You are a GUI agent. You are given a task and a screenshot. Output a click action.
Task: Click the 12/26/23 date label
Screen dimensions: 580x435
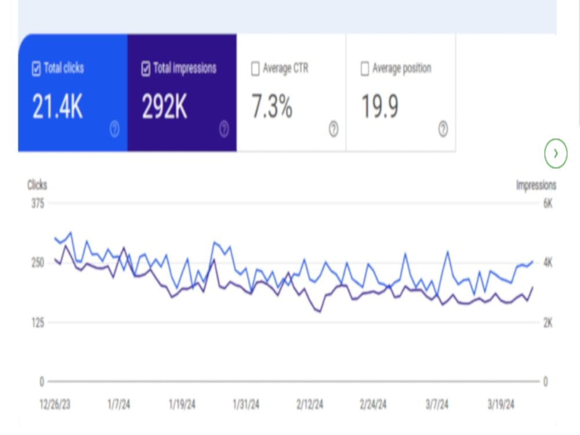point(55,404)
